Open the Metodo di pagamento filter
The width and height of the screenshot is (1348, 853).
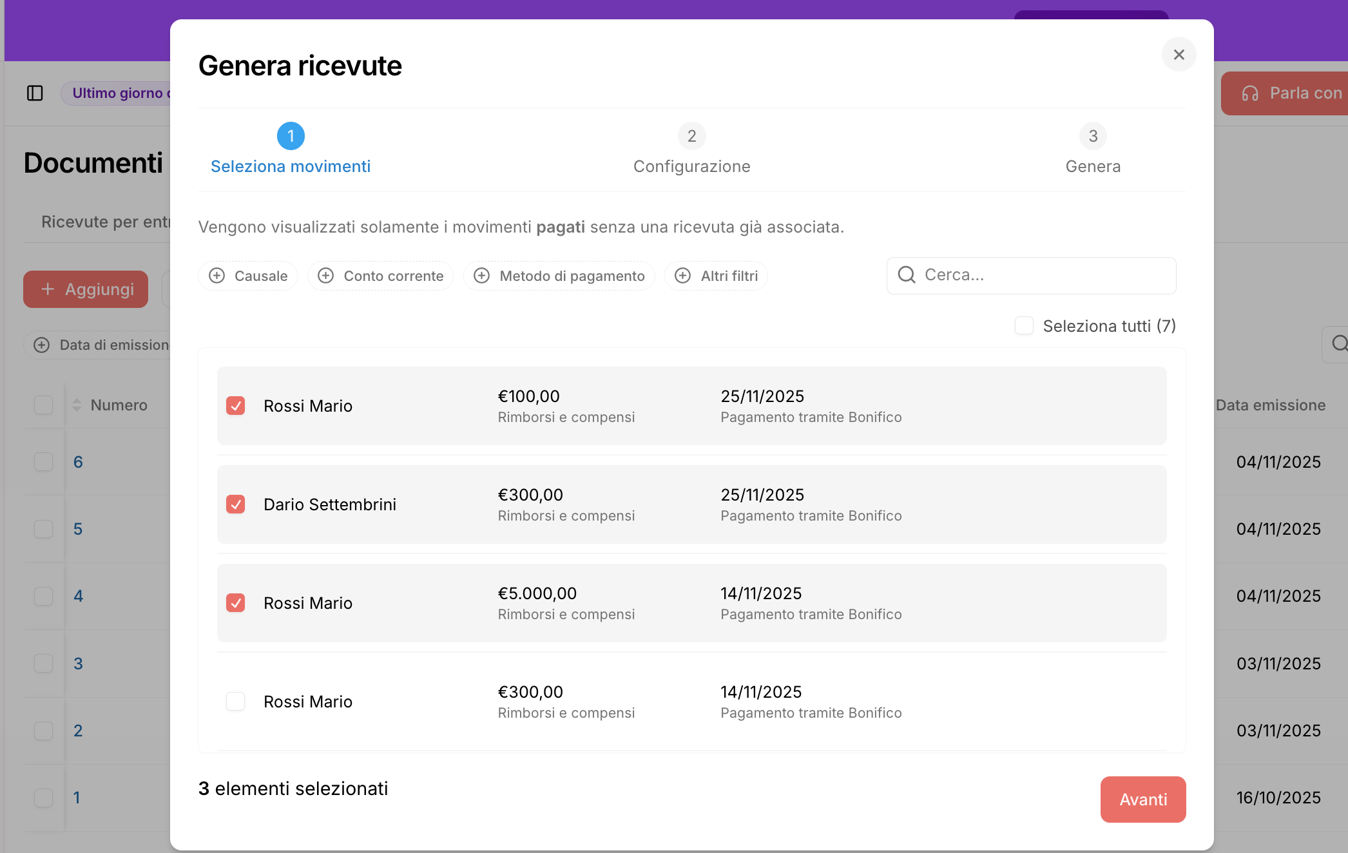tap(559, 276)
